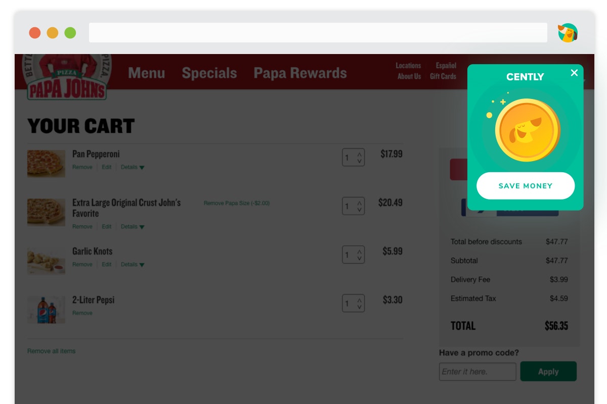The image size is (607, 404).
Task: Open the Specials navigation item
Action: pyautogui.click(x=209, y=73)
